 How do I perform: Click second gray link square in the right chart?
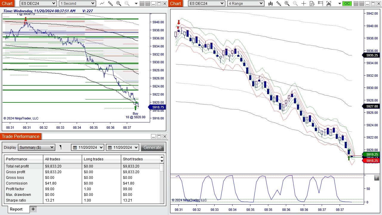[x=362, y=4]
